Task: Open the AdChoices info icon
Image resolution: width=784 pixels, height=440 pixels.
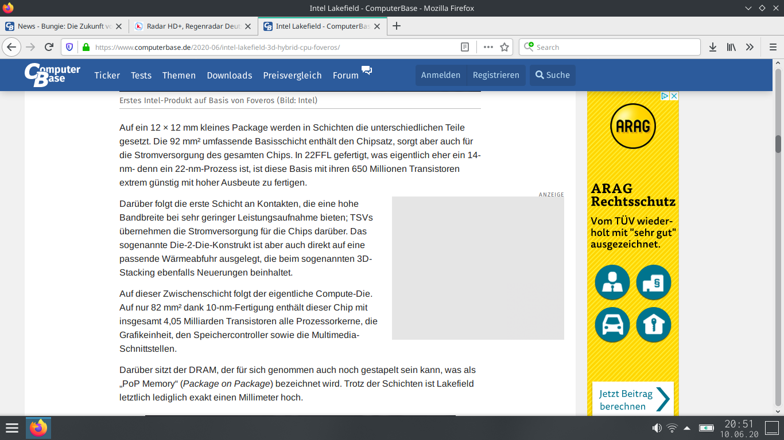Action: click(665, 96)
